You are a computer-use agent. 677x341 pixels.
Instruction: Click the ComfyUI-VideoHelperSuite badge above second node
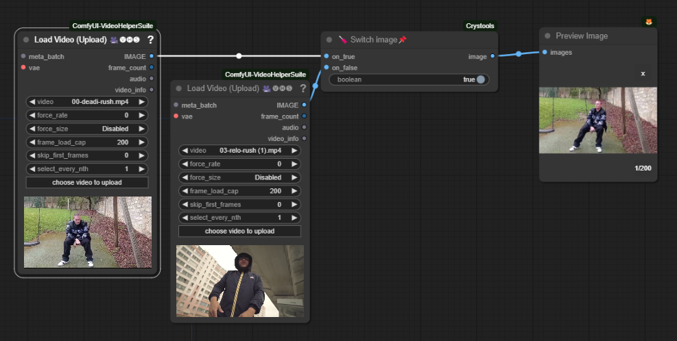click(265, 75)
